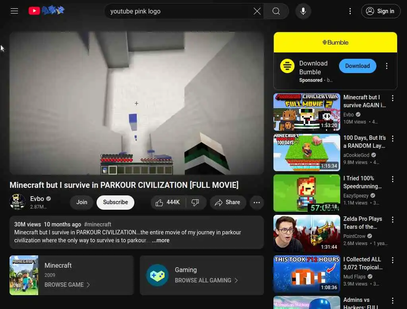Share the video

[x=228, y=203]
